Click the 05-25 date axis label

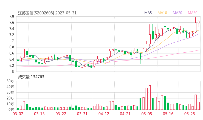coord(190,114)
